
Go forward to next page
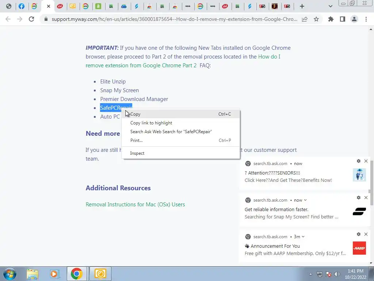point(20,19)
